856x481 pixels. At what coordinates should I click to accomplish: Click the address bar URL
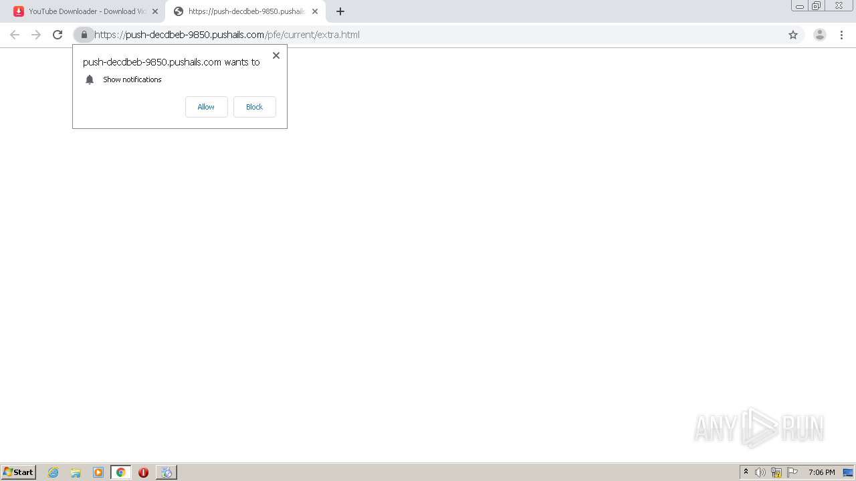coord(227,35)
